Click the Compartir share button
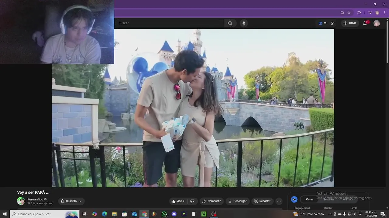Image resolution: width=389 pixels, height=218 pixels. tap(212, 201)
